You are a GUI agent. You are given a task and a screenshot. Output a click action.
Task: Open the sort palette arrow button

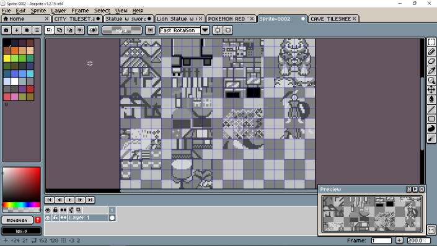click(17, 30)
